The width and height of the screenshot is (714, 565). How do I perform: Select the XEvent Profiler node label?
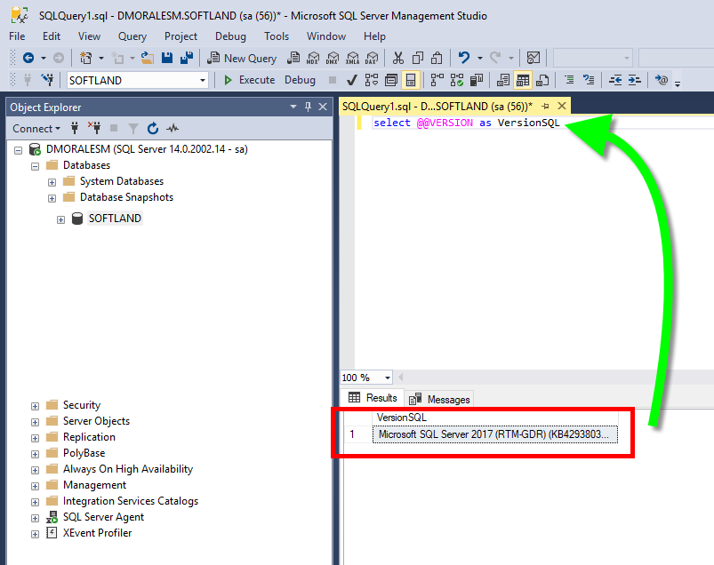click(98, 533)
